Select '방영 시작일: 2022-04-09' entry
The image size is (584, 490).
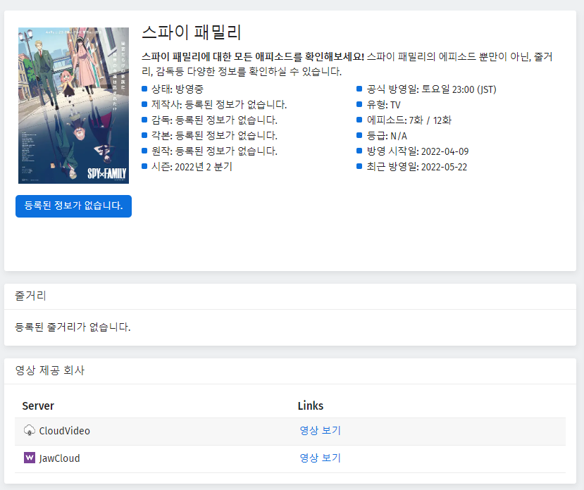pyautogui.click(x=418, y=151)
